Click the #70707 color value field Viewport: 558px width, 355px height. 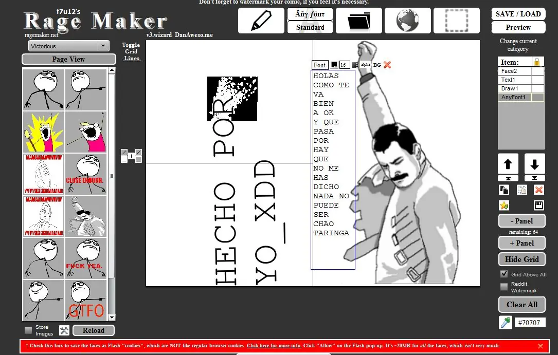[x=530, y=323]
